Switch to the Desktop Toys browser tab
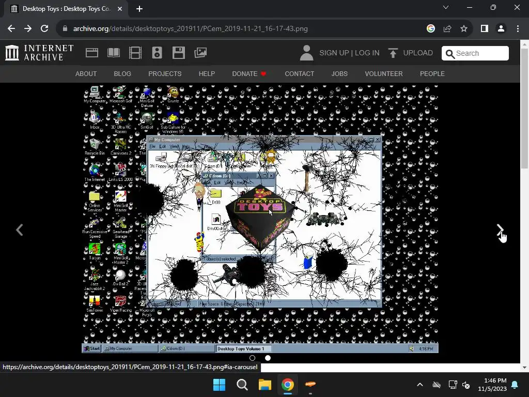 tap(64, 9)
